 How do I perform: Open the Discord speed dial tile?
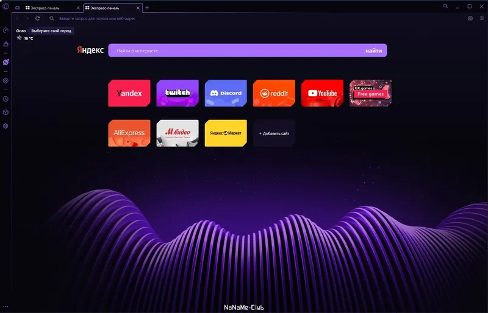tap(226, 93)
